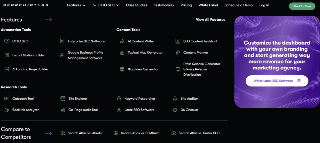Open the Outreach Tool link
Viewport: 320px width, 143px height.
(23, 98)
